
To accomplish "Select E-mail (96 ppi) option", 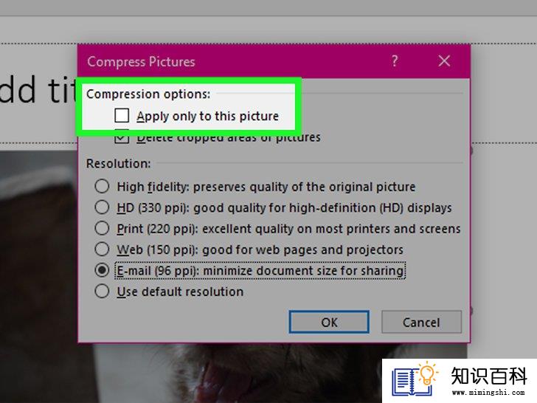I will pyautogui.click(x=102, y=270).
